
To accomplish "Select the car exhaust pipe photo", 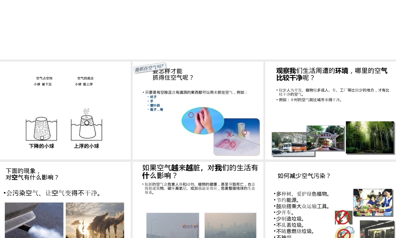I will coord(34,220).
